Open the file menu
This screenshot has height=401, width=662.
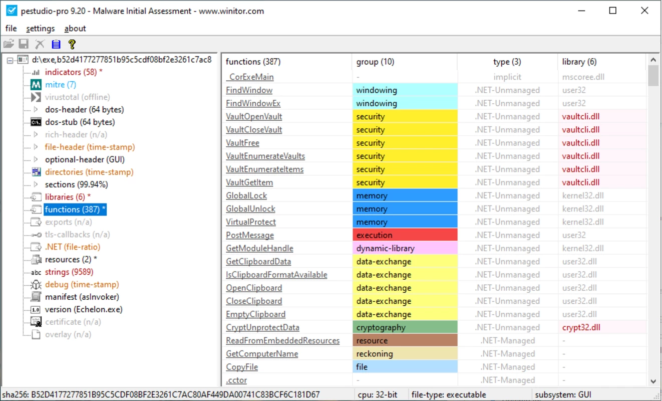tap(11, 29)
